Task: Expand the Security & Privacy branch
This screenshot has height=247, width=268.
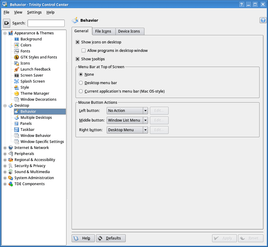Action: tap(5, 166)
